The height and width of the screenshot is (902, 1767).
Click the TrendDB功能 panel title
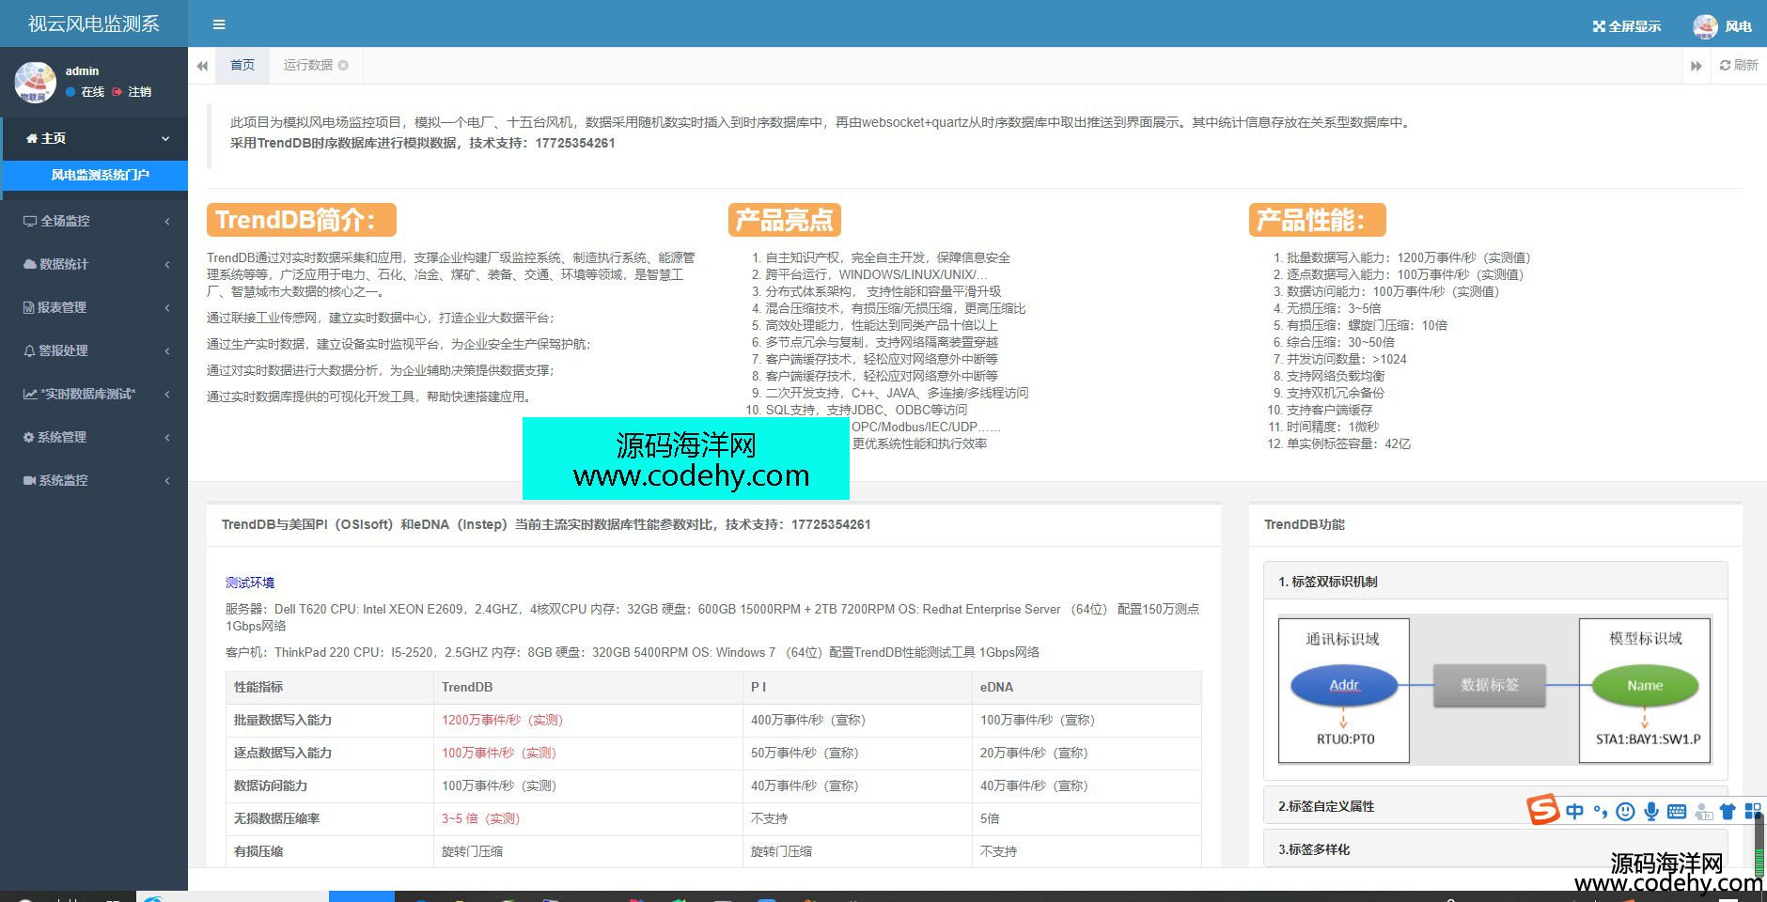1305,524
